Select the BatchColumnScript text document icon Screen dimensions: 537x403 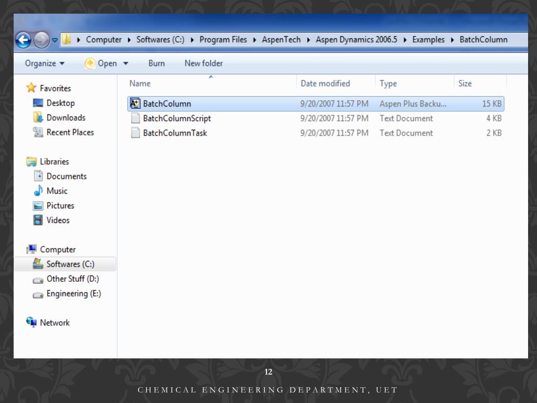click(135, 118)
